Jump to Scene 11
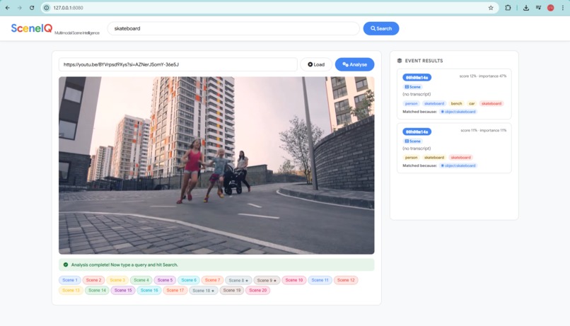Viewport: 570px width, 326px height. pos(320,280)
